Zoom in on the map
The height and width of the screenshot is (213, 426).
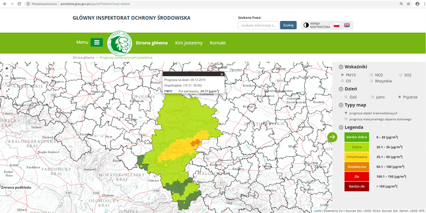(7, 68)
